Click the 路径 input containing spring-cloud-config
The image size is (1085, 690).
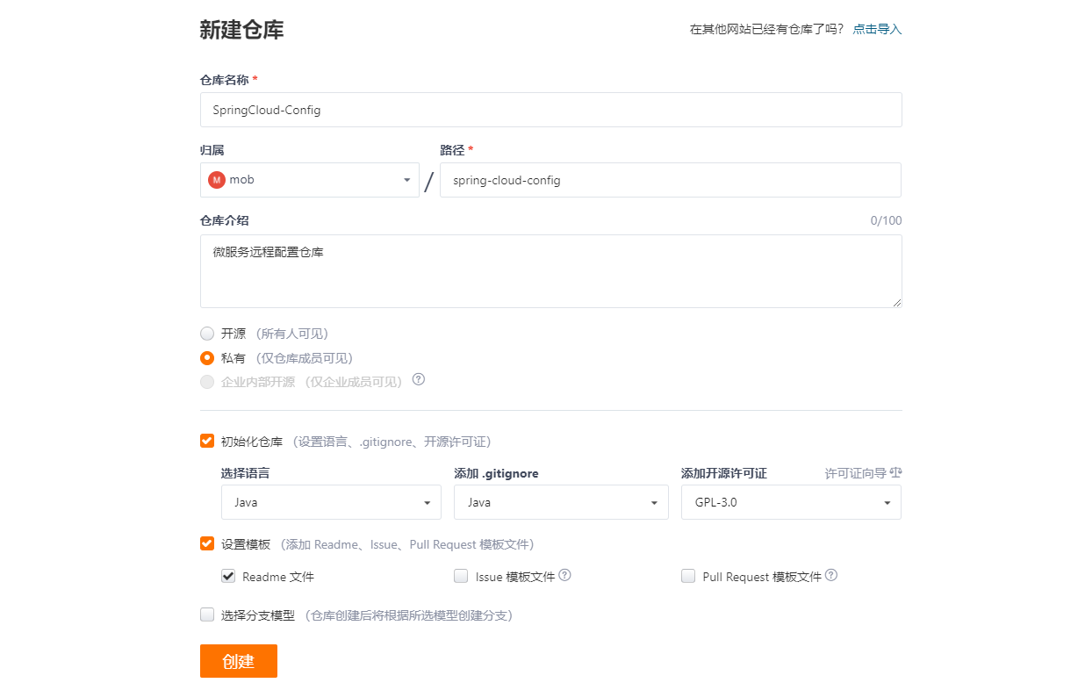(671, 180)
